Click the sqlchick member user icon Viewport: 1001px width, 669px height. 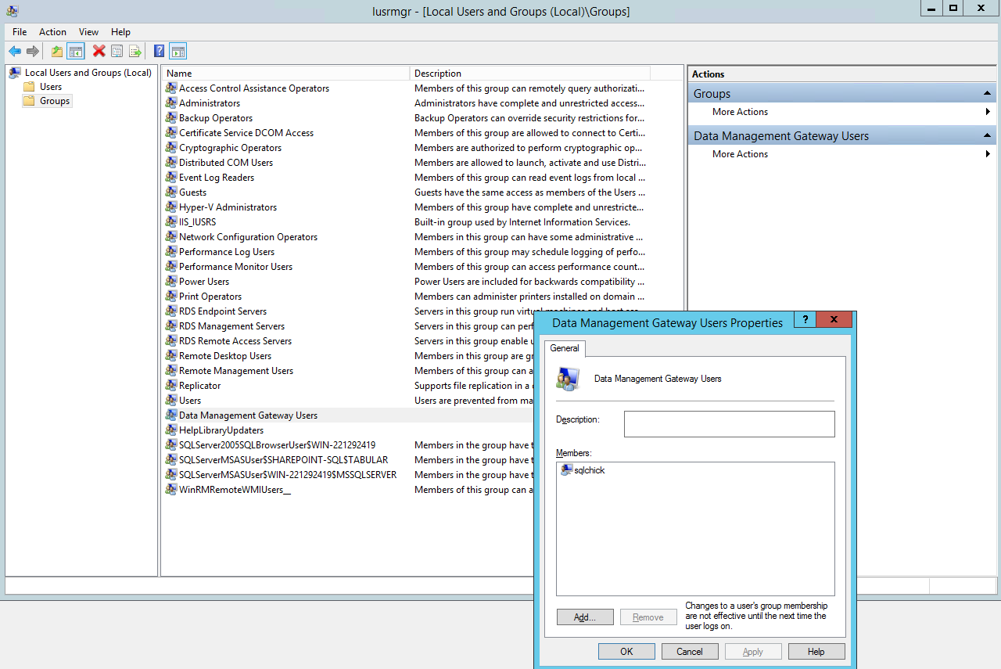[x=567, y=470]
